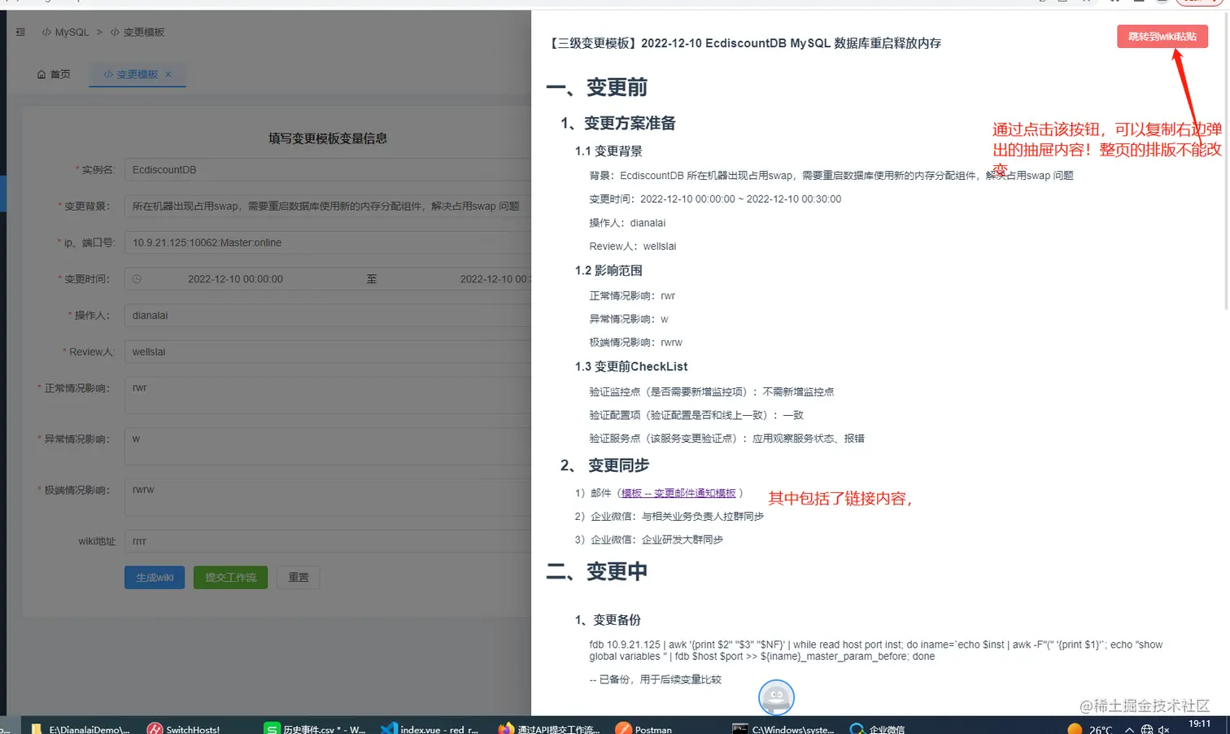Click the floating robot assistant icon
This screenshot has height=734, width=1230.
(776, 697)
